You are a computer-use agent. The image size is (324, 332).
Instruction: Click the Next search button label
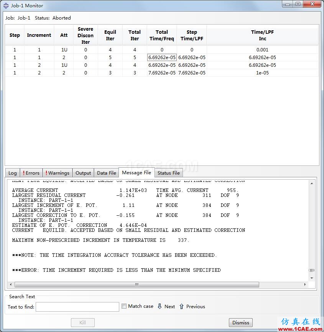[169, 306]
